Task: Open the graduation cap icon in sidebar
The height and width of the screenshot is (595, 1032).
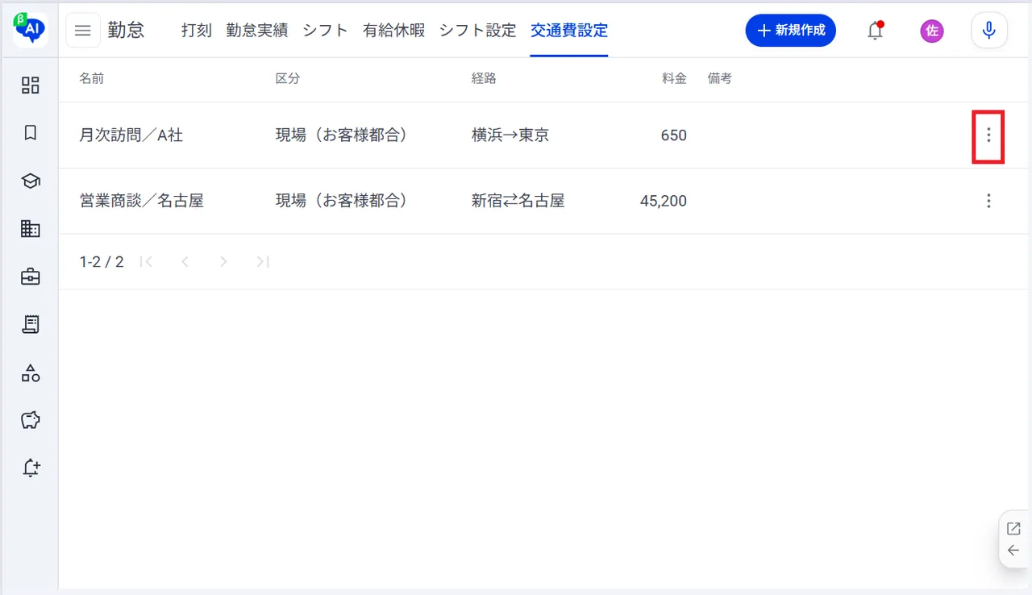Action: [x=31, y=181]
